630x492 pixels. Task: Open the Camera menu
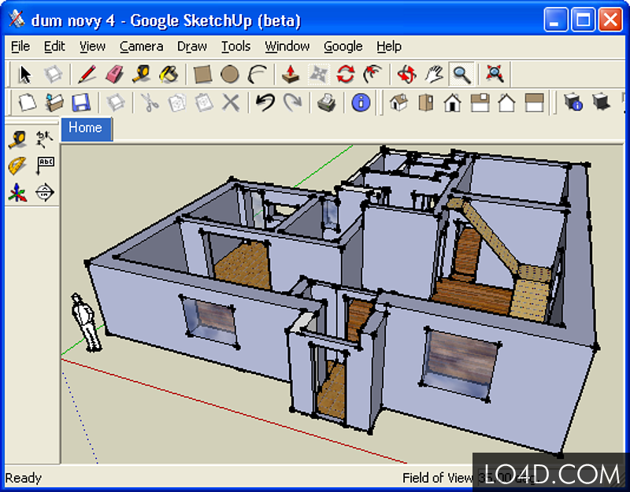141,46
